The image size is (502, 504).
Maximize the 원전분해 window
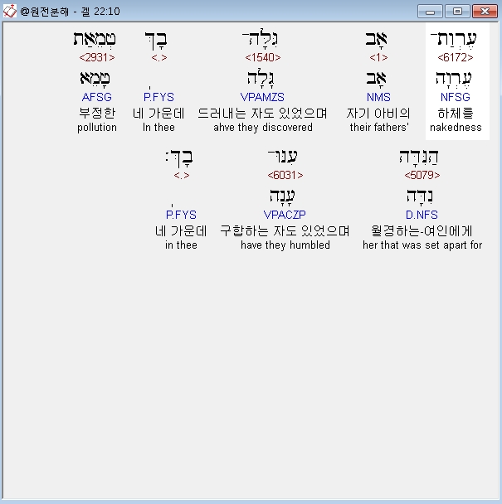tap(457, 12)
